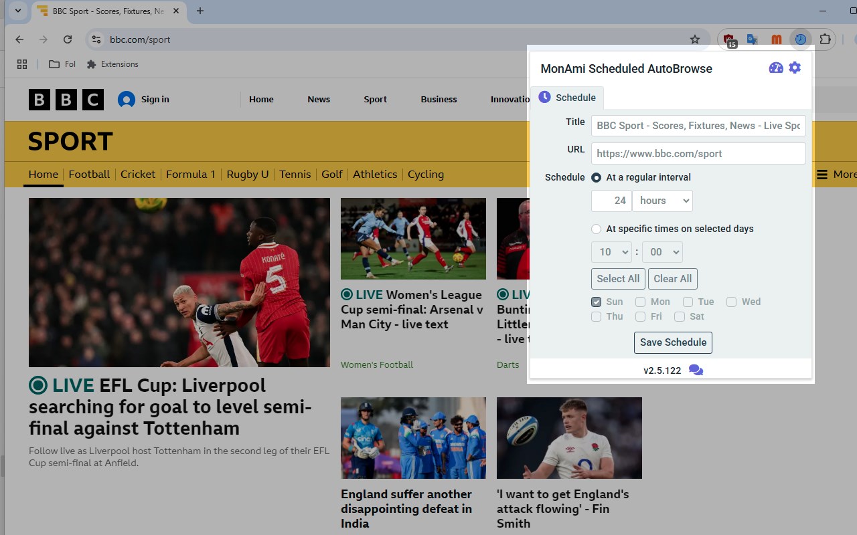Viewport: 857px width, 535px height.
Task: Go to Athletics in the Sport menu
Action: click(375, 175)
